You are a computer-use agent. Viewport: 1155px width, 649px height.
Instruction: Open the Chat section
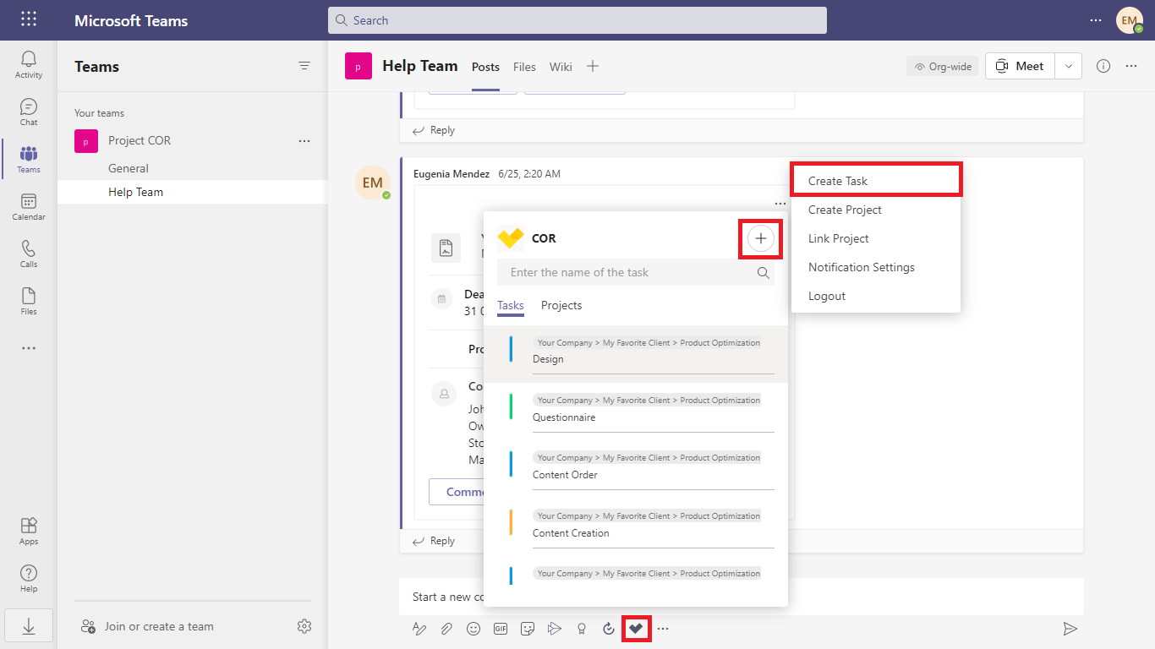(x=29, y=112)
